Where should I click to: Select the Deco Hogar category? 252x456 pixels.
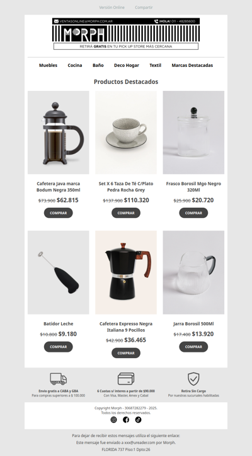click(x=127, y=65)
